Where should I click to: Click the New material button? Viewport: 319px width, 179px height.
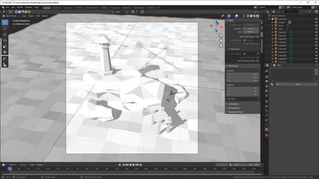click(298, 85)
